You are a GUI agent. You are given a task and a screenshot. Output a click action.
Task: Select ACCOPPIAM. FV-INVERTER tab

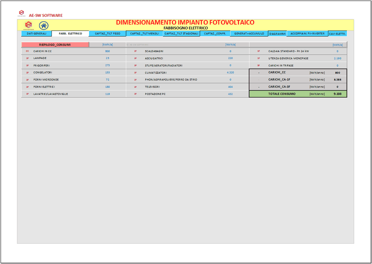tap(307, 33)
